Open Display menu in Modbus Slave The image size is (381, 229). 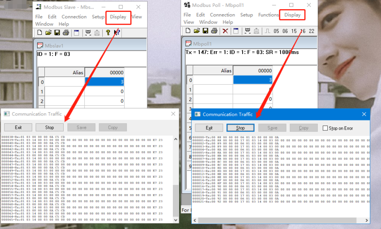tap(118, 17)
